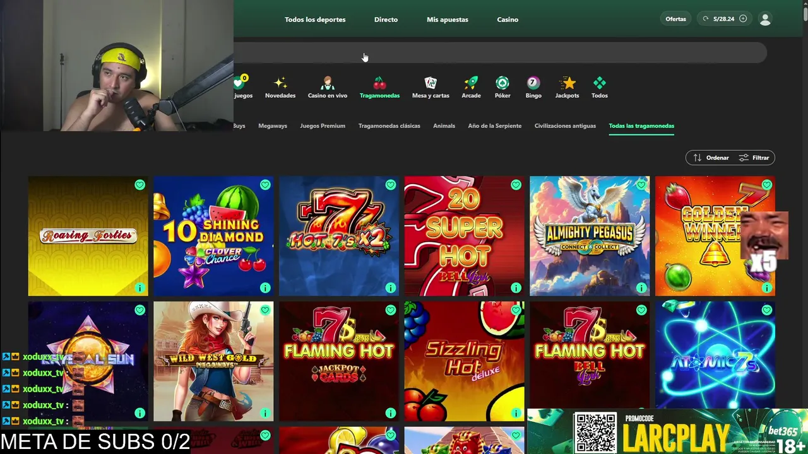Show info for Golden Winner

click(767, 288)
